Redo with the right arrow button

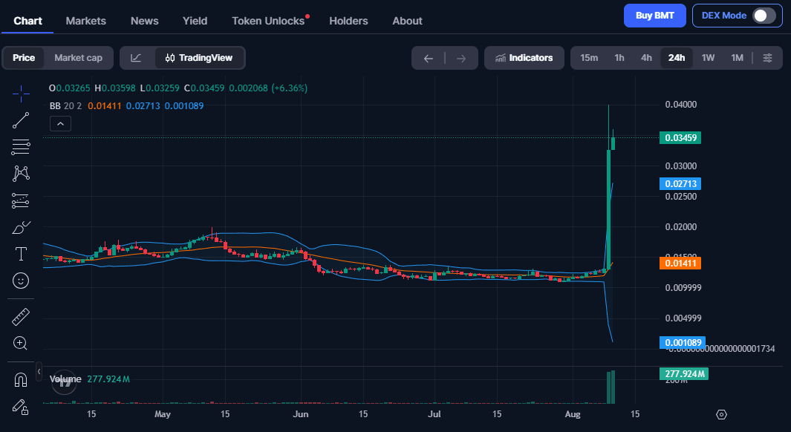pyautogui.click(x=461, y=59)
